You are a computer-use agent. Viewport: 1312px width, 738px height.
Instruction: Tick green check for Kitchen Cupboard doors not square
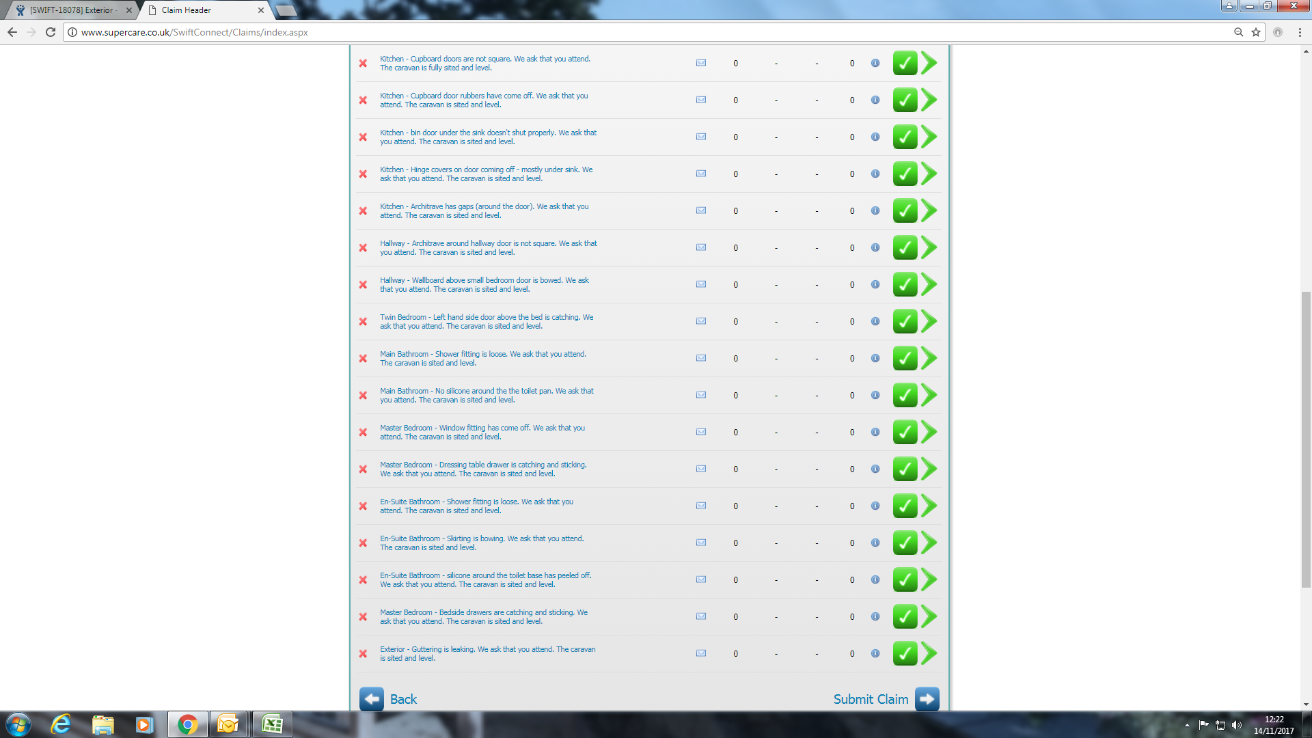[905, 63]
